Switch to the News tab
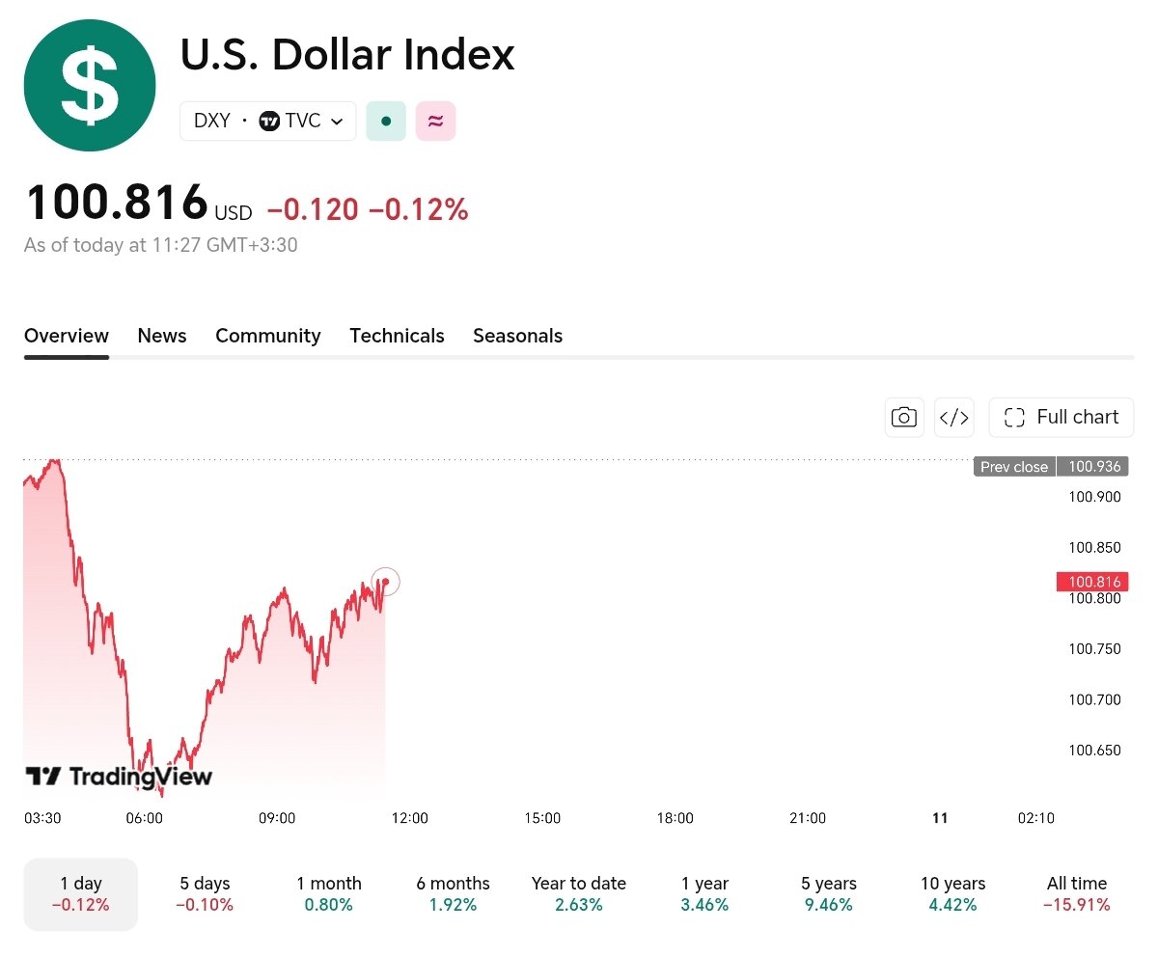1158x957 pixels. tap(162, 336)
